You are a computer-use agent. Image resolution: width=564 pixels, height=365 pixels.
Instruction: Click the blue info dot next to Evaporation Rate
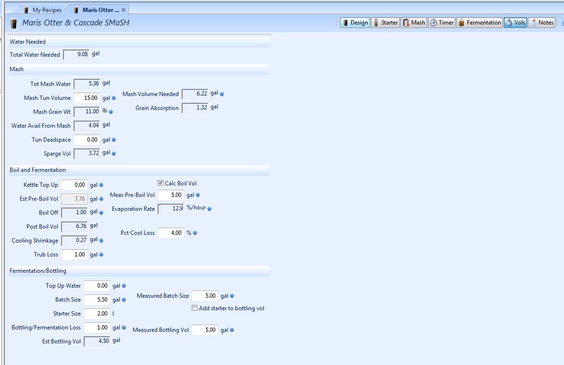(x=210, y=208)
